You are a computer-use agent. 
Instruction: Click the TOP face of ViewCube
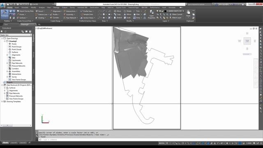coord(247,41)
